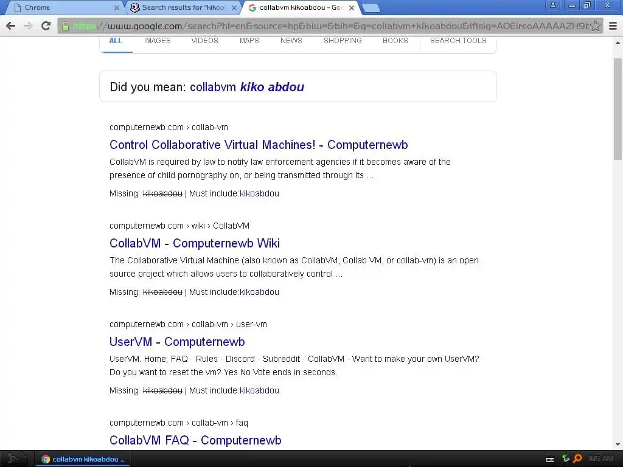Open SEARCH TOOLS options
623x467 pixels.
pos(458,41)
